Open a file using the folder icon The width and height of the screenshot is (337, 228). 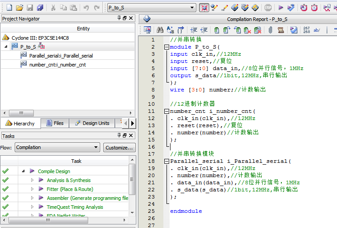(x=20, y=8)
